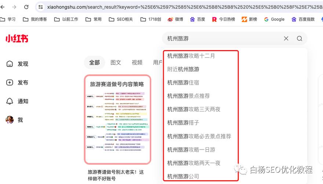Open the 以前工作 bookmark folder
The height and width of the screenshot is (184, 323).
tap(66, 19)
